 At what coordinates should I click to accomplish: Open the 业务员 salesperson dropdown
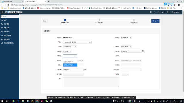125,74
